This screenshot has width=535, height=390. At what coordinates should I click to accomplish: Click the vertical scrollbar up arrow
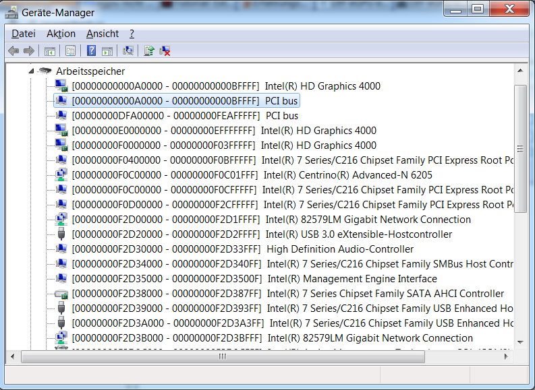coord(520,71)
